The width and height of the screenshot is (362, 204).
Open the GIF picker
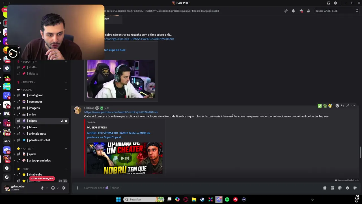(x=332, y=188)
